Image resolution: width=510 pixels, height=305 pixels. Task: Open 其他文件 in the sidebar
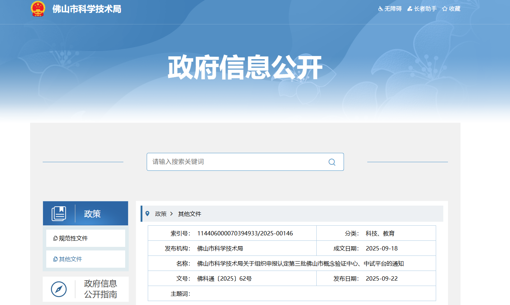[x=70, y=259]
